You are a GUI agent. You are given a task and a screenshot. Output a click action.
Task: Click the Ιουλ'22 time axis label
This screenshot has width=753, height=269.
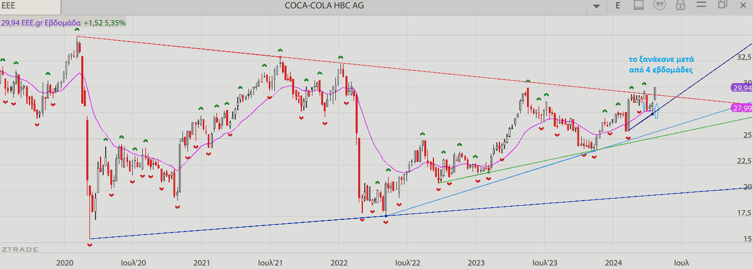407,263
